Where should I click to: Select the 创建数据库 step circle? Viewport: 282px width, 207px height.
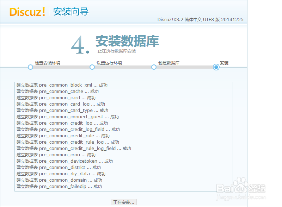click(154, 67)
